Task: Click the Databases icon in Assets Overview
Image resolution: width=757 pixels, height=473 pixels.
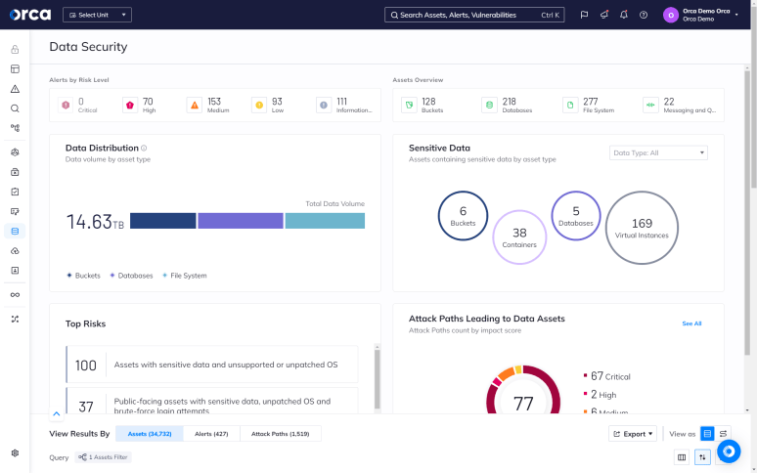Action: click(490, 106)
